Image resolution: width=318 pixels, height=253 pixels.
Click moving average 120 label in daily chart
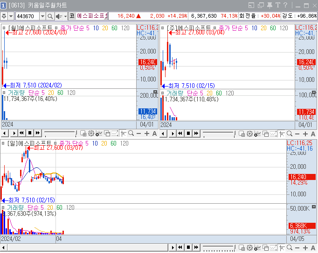click(124, 143)
